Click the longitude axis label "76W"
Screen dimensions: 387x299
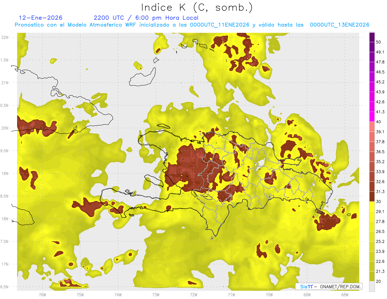[x=42, y=294]
